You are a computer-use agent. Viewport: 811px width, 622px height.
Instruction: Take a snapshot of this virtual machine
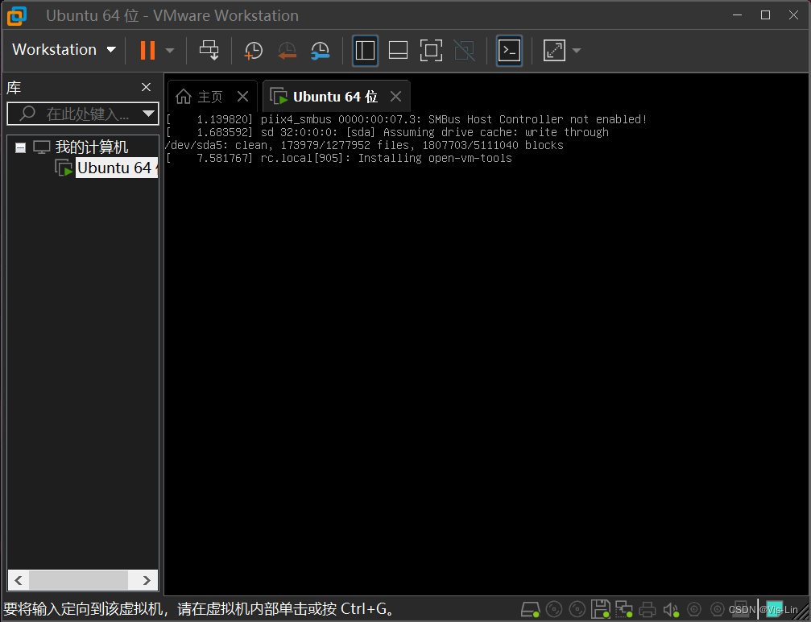coord(254,51)
